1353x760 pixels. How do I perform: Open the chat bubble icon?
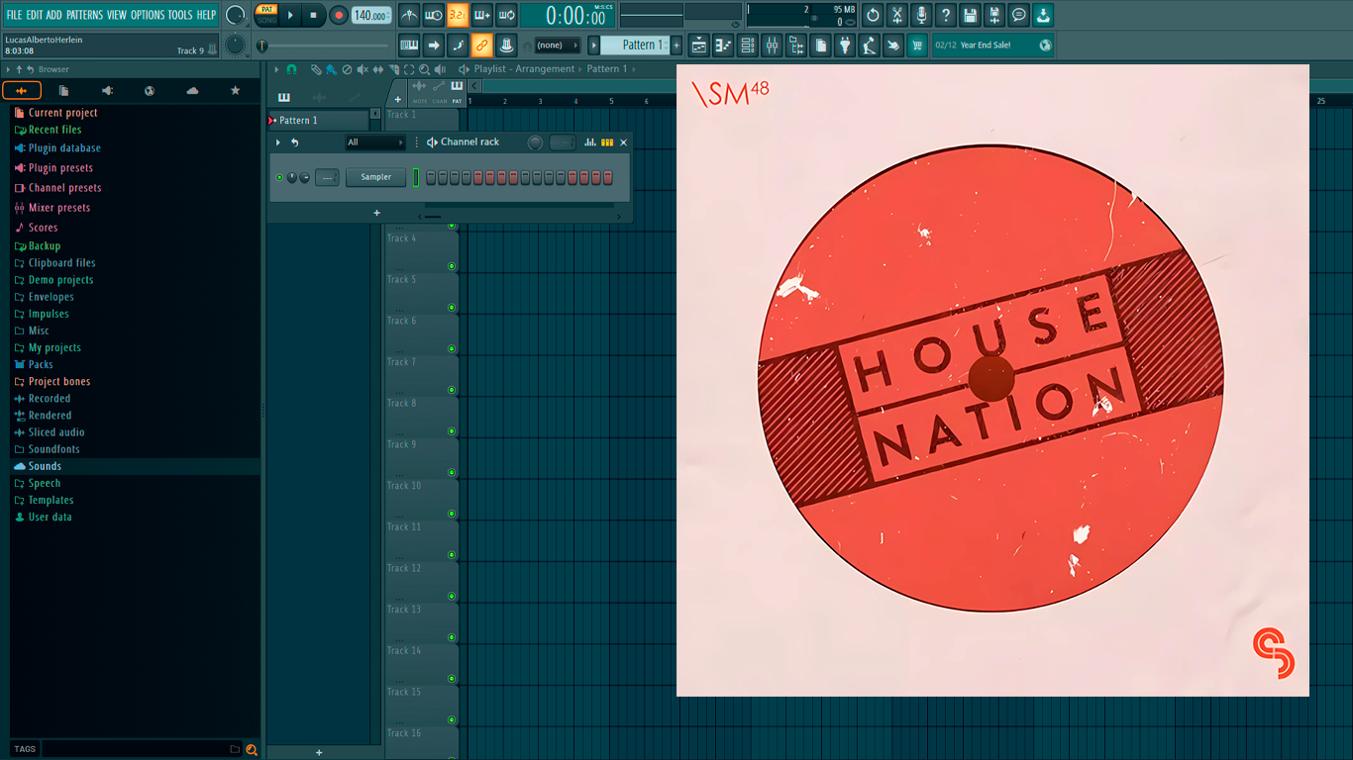point(1018,15)
